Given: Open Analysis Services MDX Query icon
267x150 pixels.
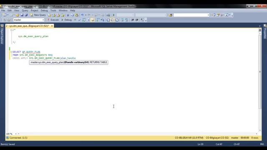Looking at the screenshot, I should pyautogui.click(x=54, y=15).
